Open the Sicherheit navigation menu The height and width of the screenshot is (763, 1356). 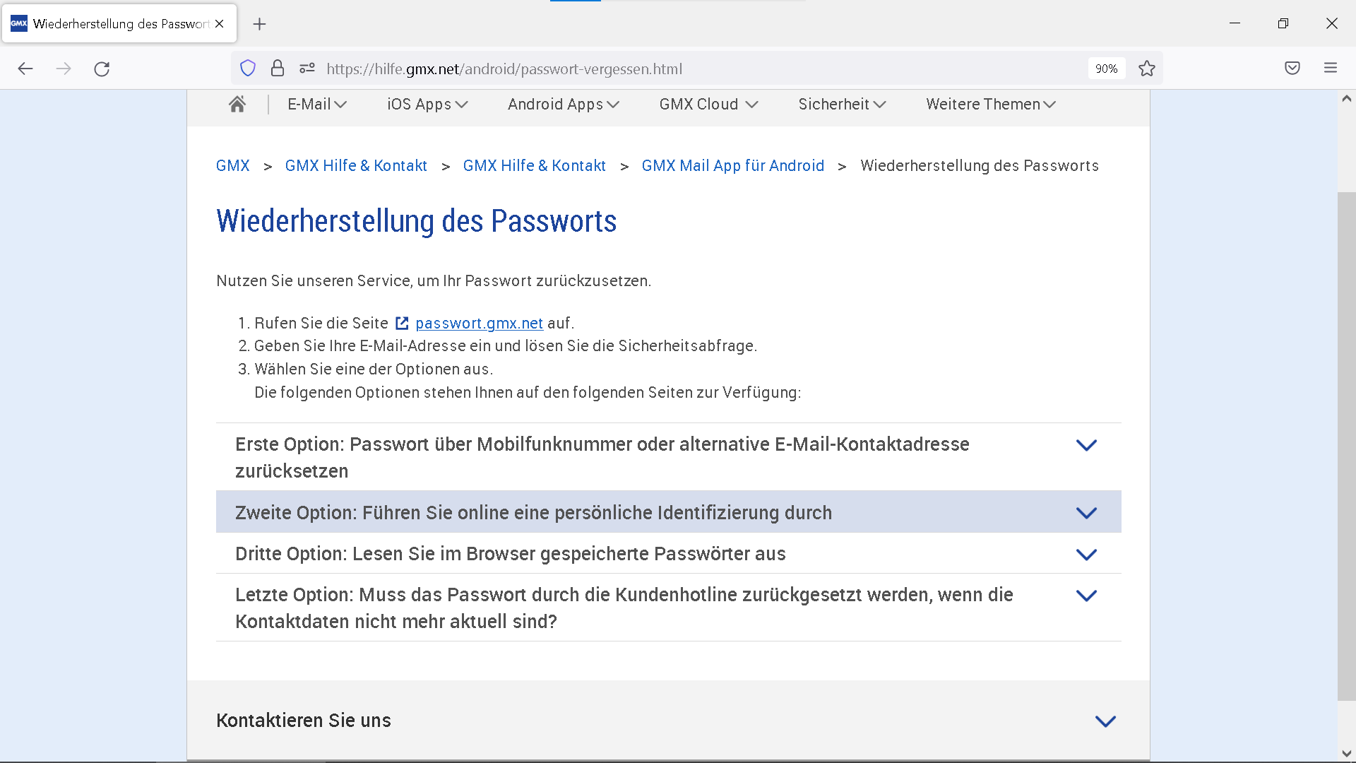[x=842, y=105]
